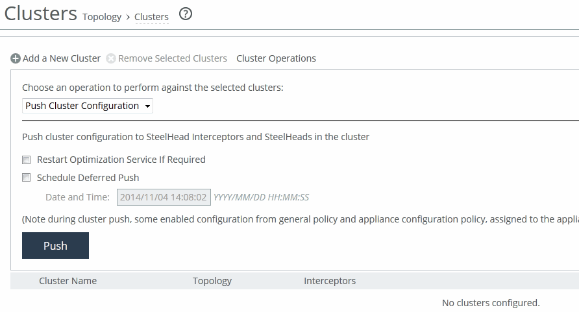Click the No clusters configured message
The image size is (579, 312).
point(491,303)
